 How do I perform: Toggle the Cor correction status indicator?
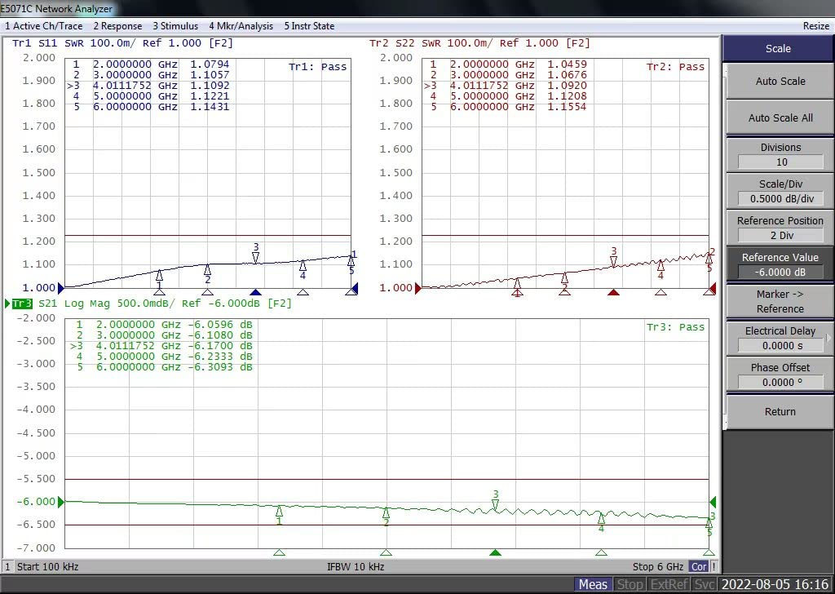click(x=699, y=566)
